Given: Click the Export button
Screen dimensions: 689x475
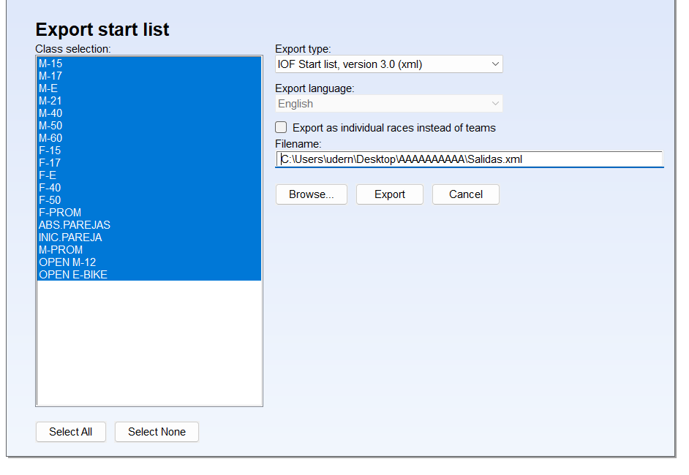Looking at the screenshot, I should (x=390, y=194).
